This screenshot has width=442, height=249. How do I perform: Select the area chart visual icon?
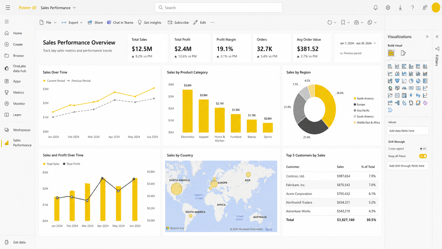pyautogui.click(x=397, y=74)
